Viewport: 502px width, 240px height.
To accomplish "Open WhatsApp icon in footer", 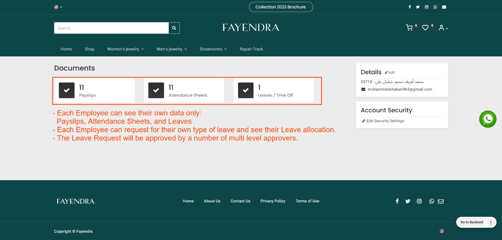I will [432, 201].
